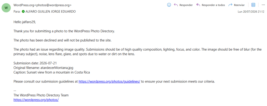This screenshot has height=106, width=267.
Task: Click the green check icon beside recipient
Action: click(23, 11)
